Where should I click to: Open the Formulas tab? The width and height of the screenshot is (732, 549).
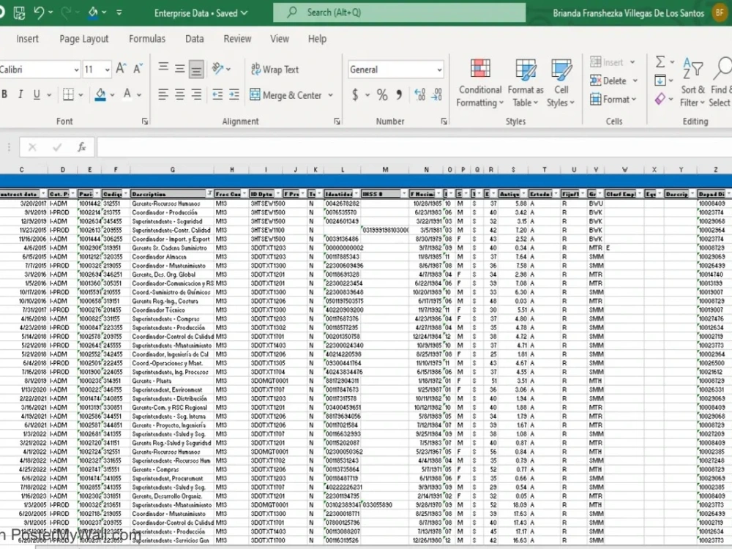(147, 39)
